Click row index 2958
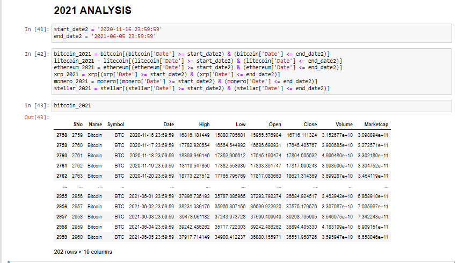This screenshot has height=263, width=458. point(62,227)
